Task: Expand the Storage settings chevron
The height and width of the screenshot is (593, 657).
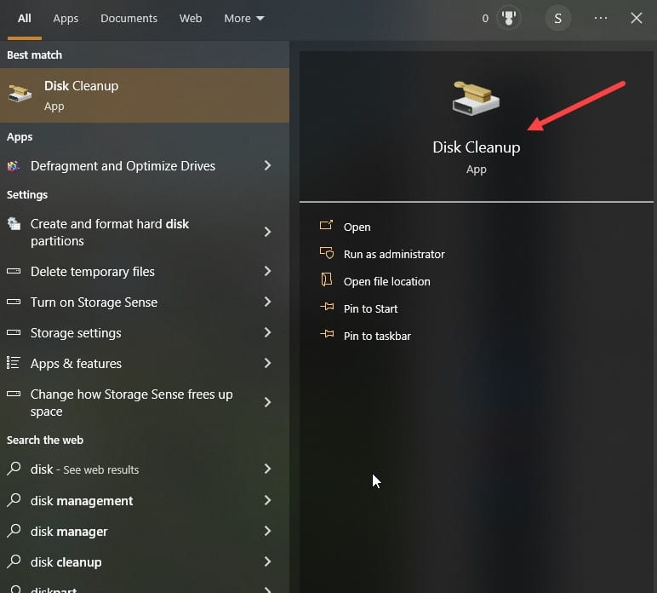Action: [x=267, y=332]
